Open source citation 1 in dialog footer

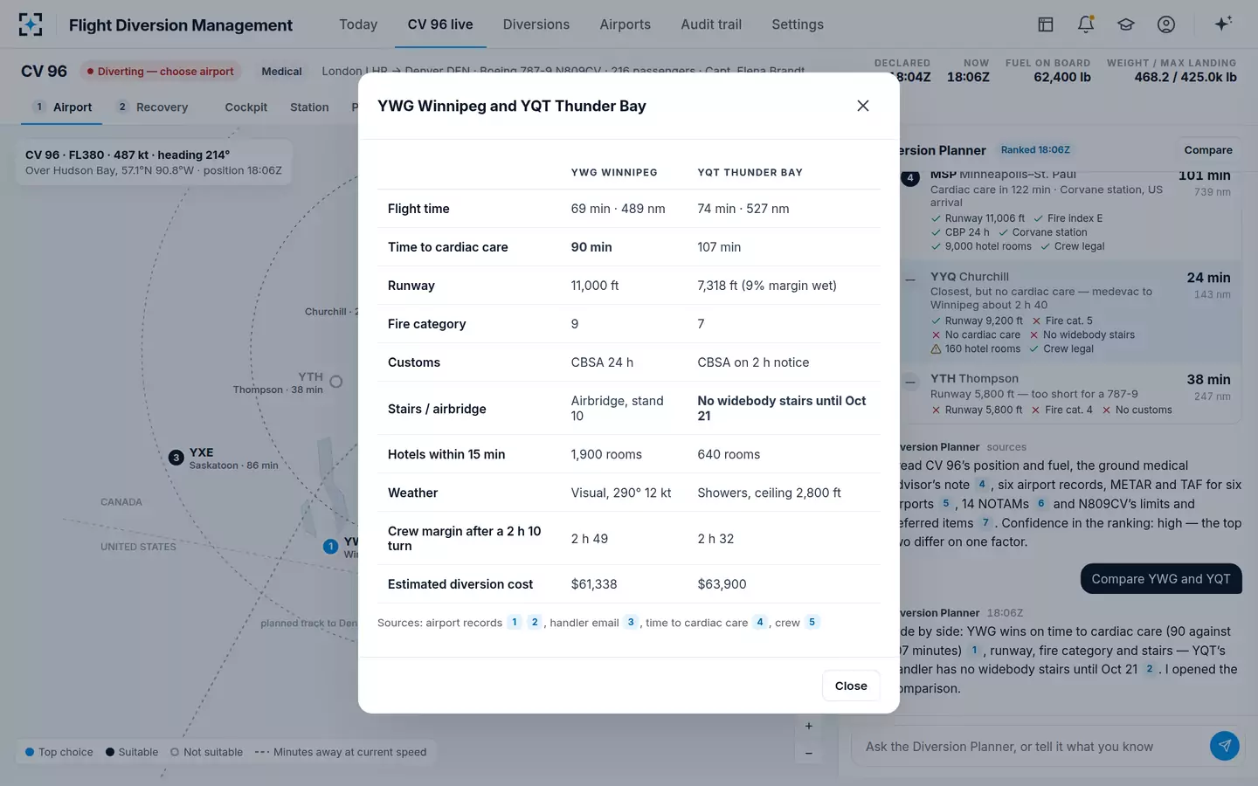[515, 623]
